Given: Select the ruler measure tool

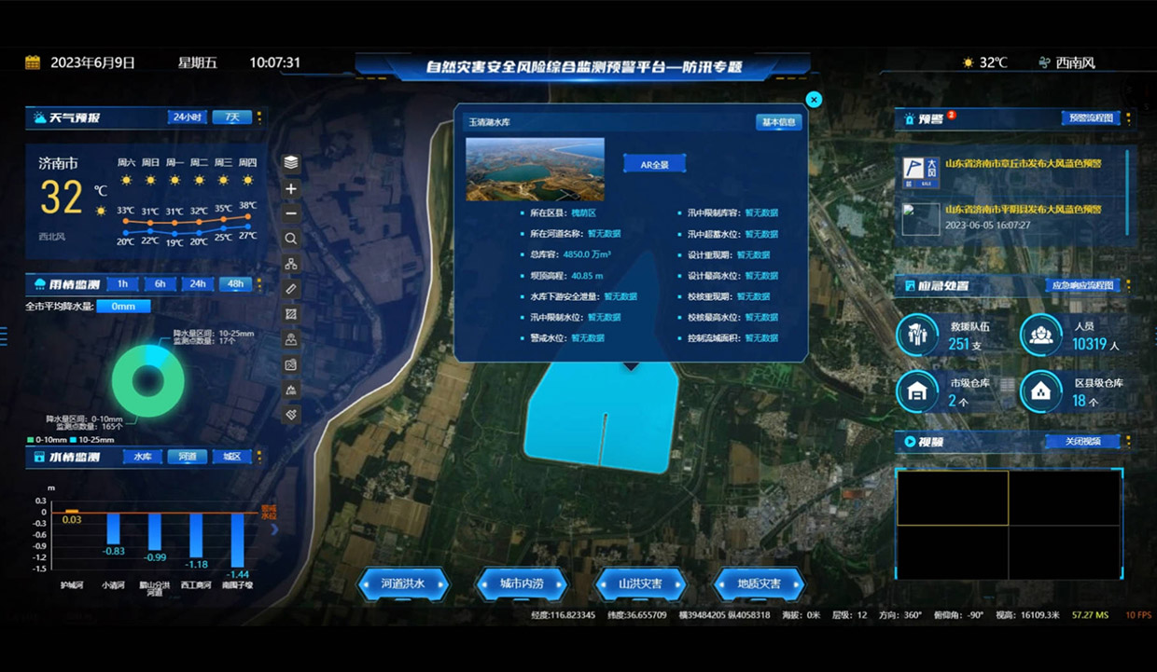Looking at the screenshot, I should pyautogui.click(x=291, y=289).
